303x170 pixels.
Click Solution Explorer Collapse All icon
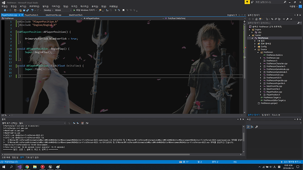(276, 19)
